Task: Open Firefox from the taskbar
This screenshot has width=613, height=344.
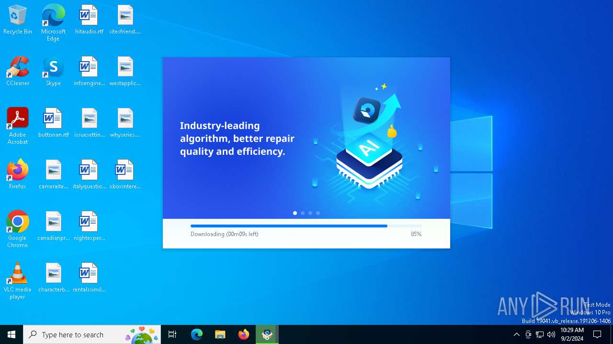Action: click(x=244, y=334)
